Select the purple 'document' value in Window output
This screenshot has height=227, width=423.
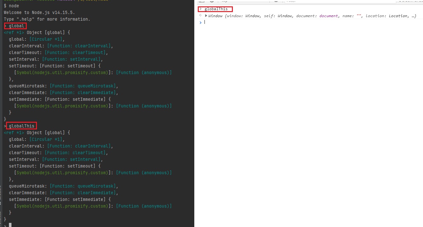point(329,16)
